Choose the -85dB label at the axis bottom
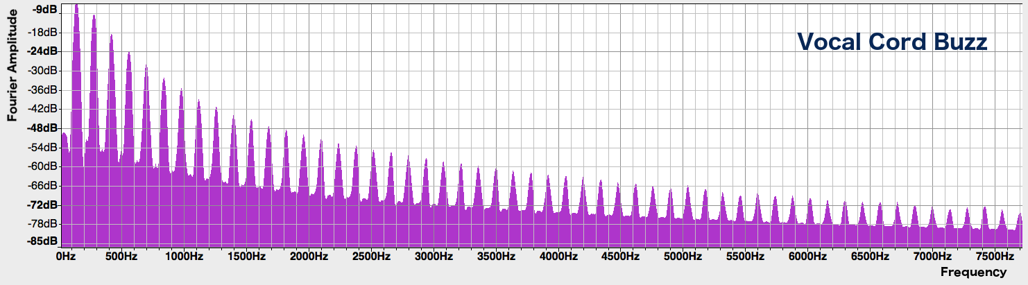This screenshot has height=285, width=1028. (x=42, y=241)
